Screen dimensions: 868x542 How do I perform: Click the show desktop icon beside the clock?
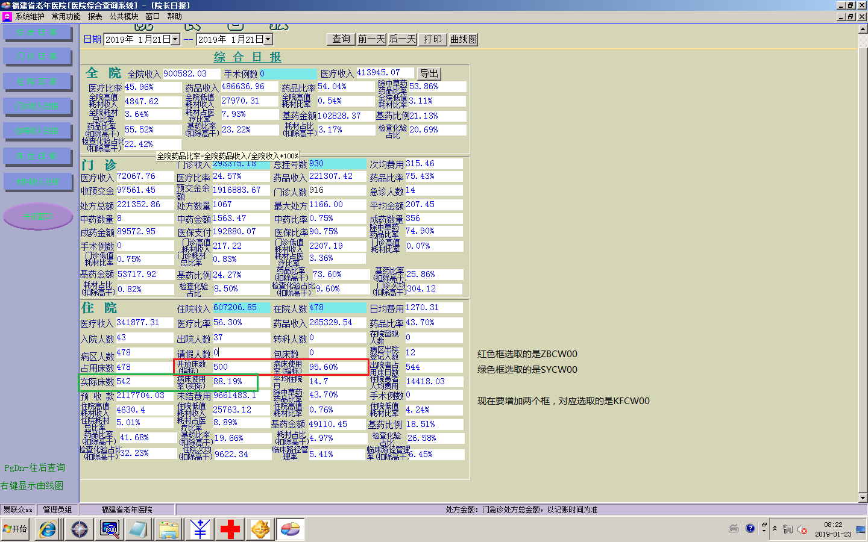click(861, 529)
